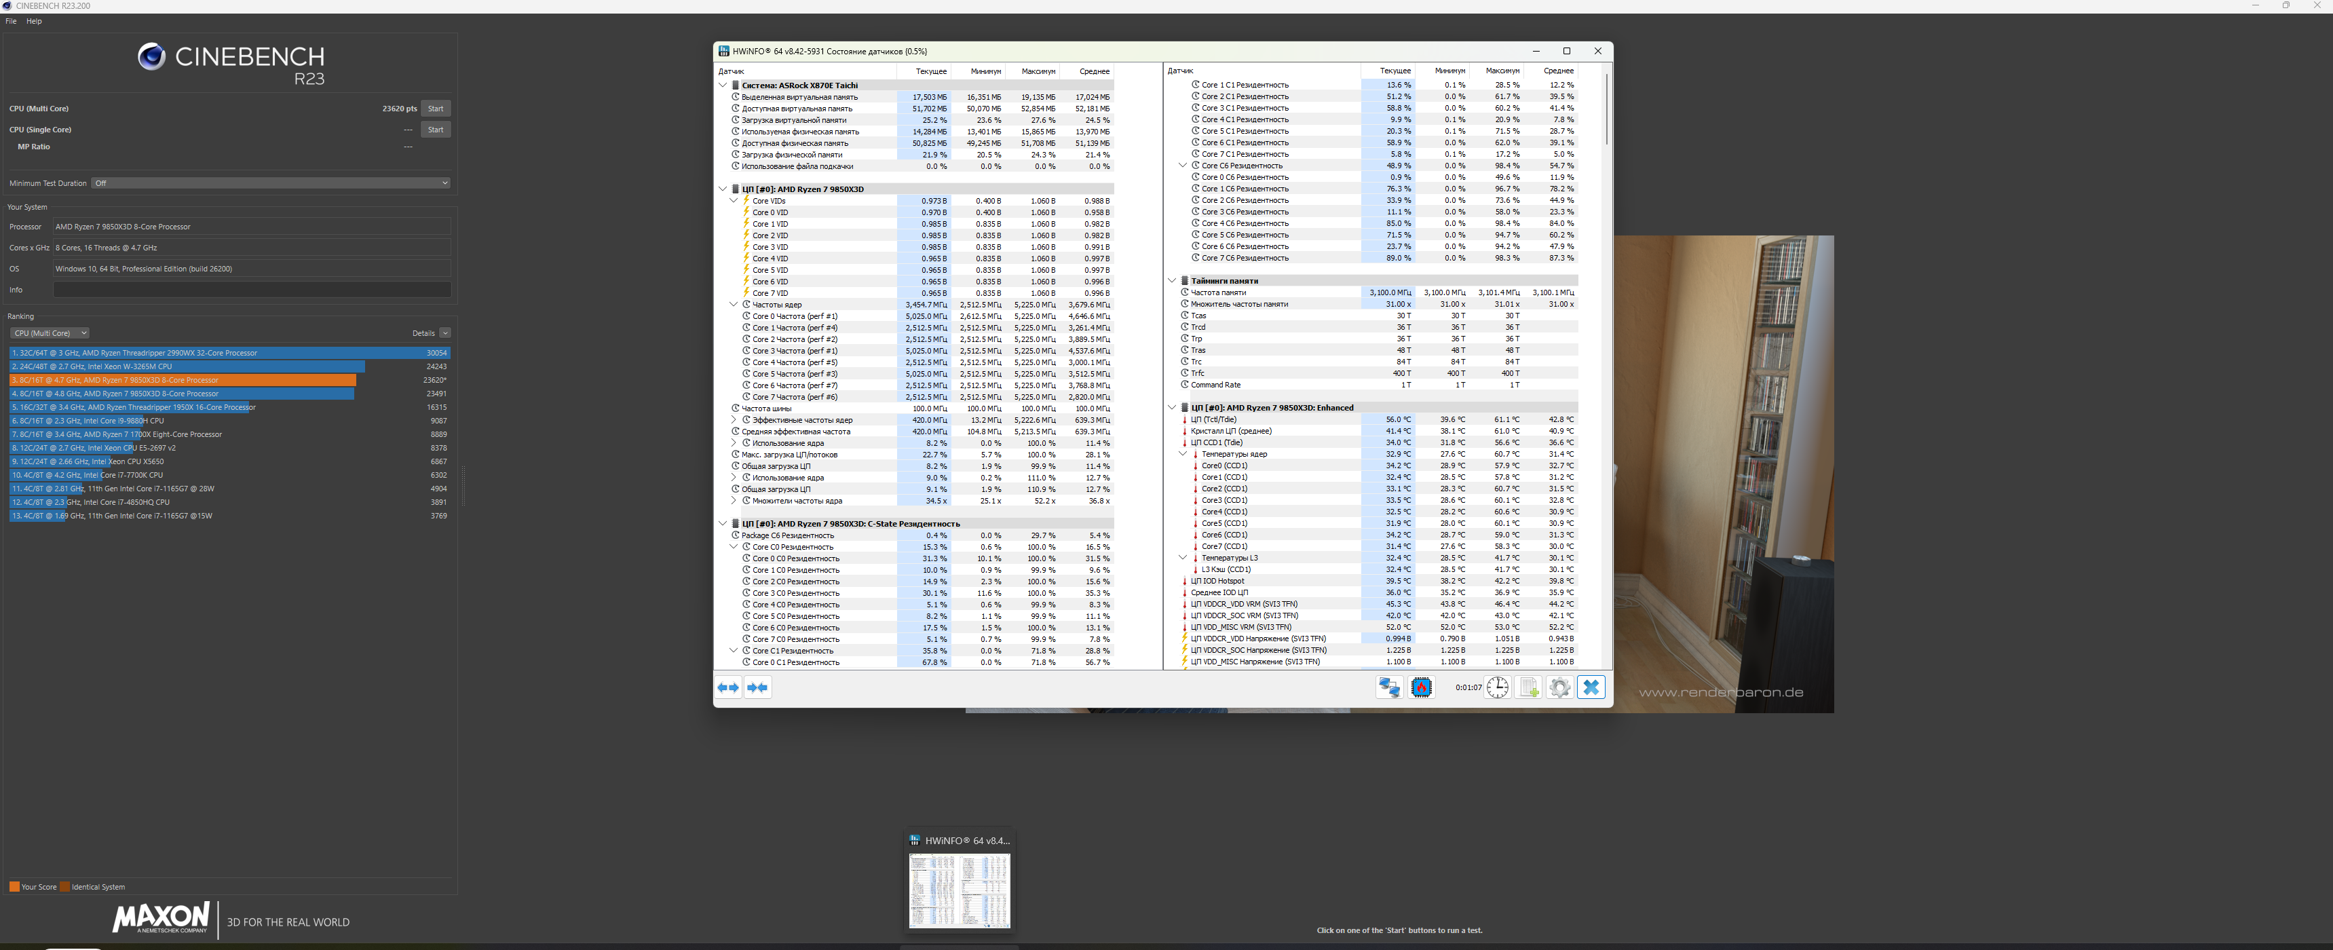This screenshot has width=2333, height=950.
Task: Reset sensor timer with clock icon
Action: 1497,687
